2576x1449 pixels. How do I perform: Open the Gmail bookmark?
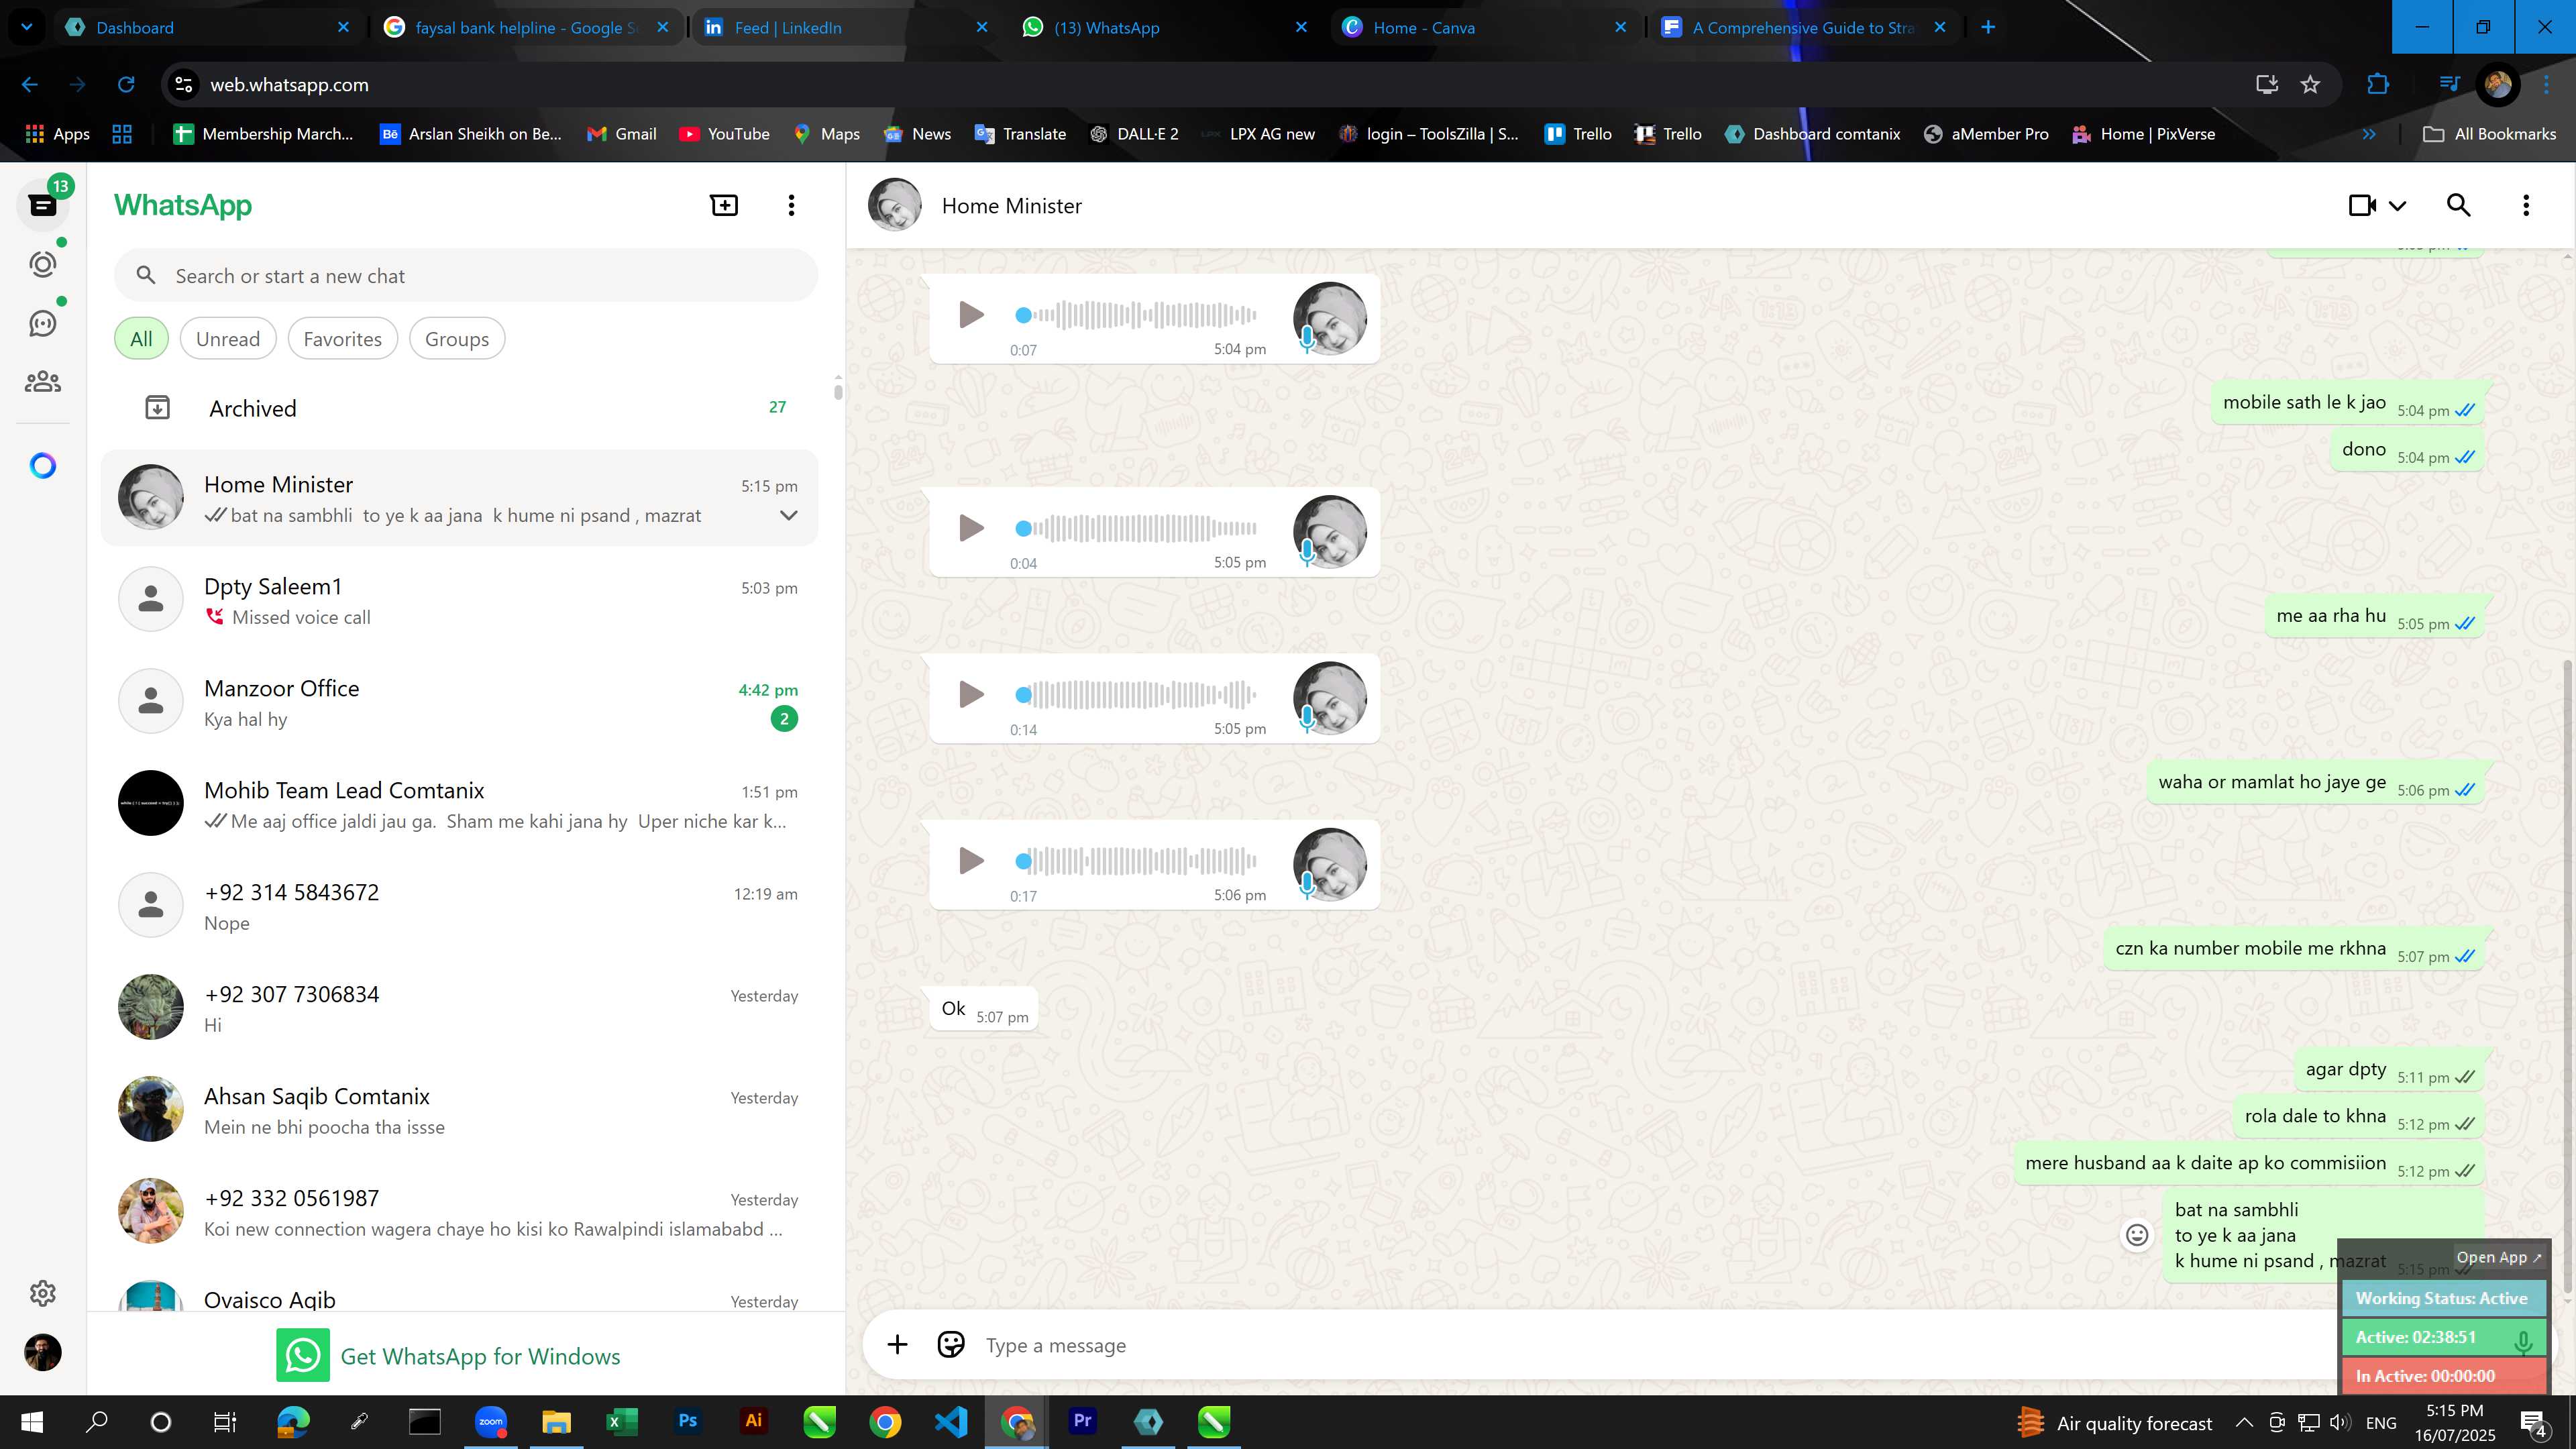622,133
